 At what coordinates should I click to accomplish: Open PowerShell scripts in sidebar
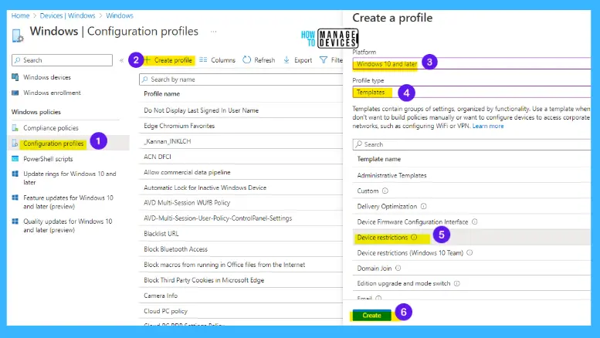pos(48,159)
